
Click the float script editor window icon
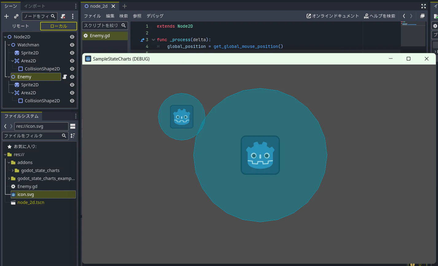422,16
